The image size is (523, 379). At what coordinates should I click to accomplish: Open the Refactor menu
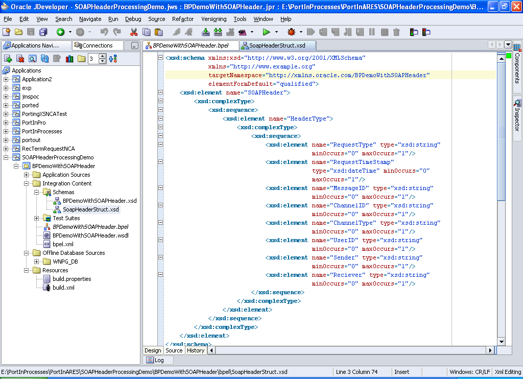point(183,19)
